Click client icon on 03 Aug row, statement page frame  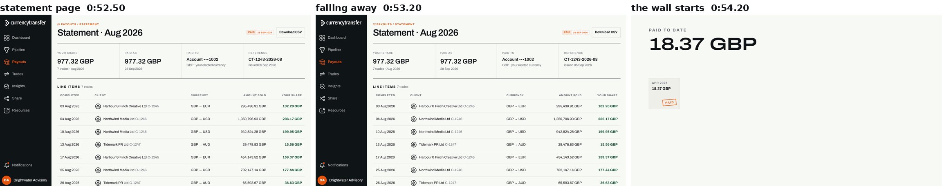pos(98,106)
